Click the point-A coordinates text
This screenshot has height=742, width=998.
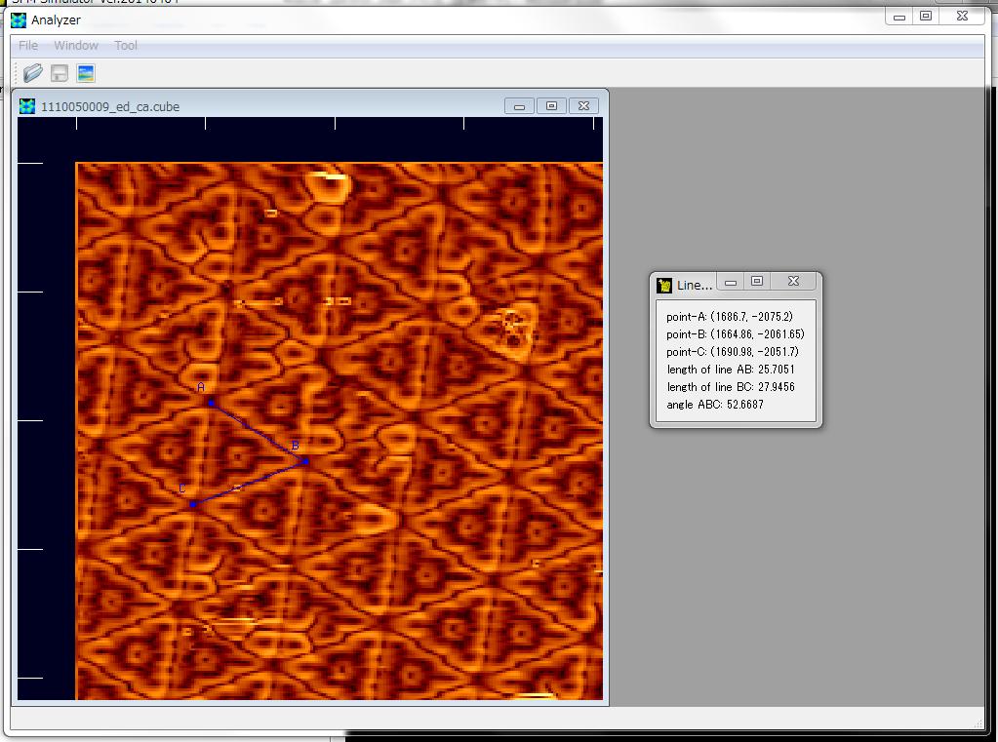tap(730, 317)
